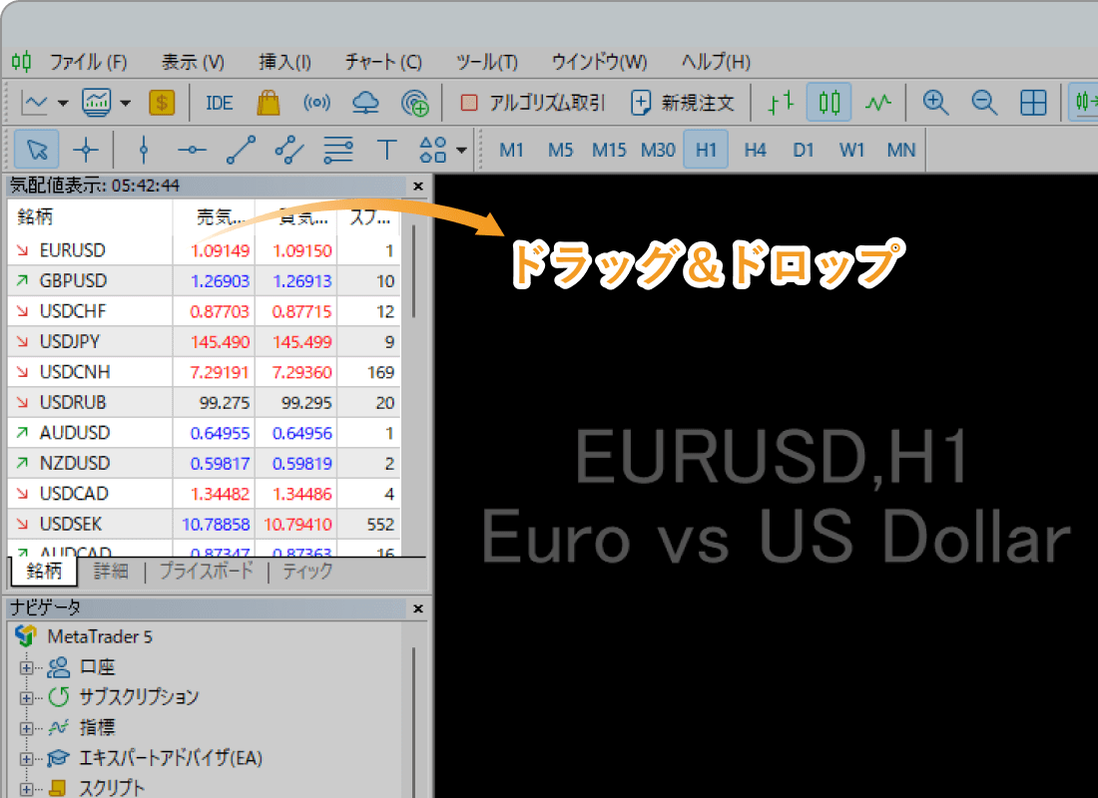Select the GBPUSD row

pos(204,280)
